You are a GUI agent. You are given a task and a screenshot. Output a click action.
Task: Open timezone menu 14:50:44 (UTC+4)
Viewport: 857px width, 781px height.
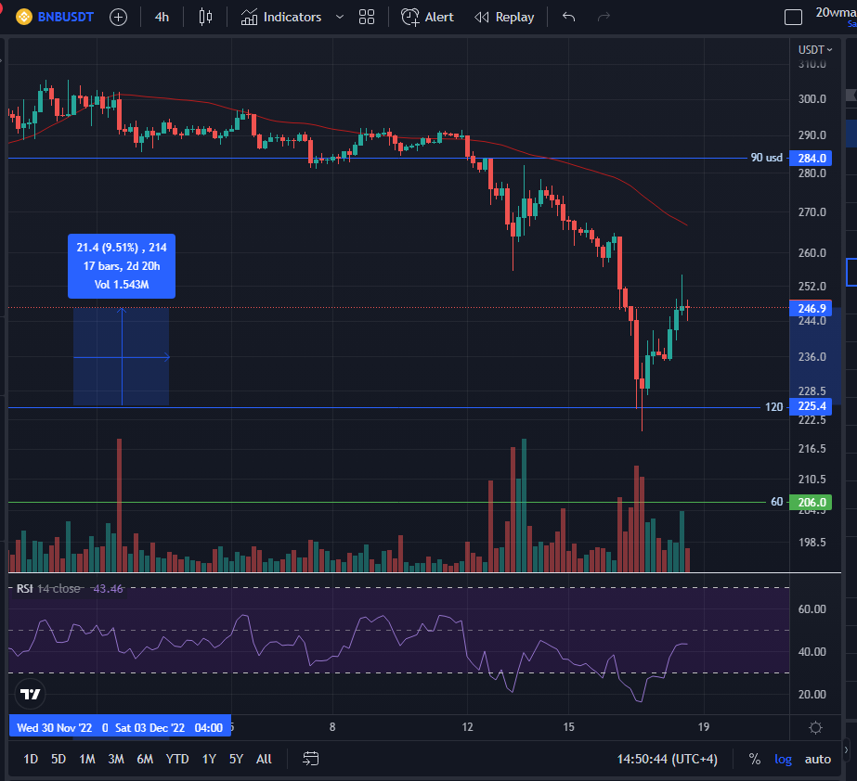coord(667,759)
